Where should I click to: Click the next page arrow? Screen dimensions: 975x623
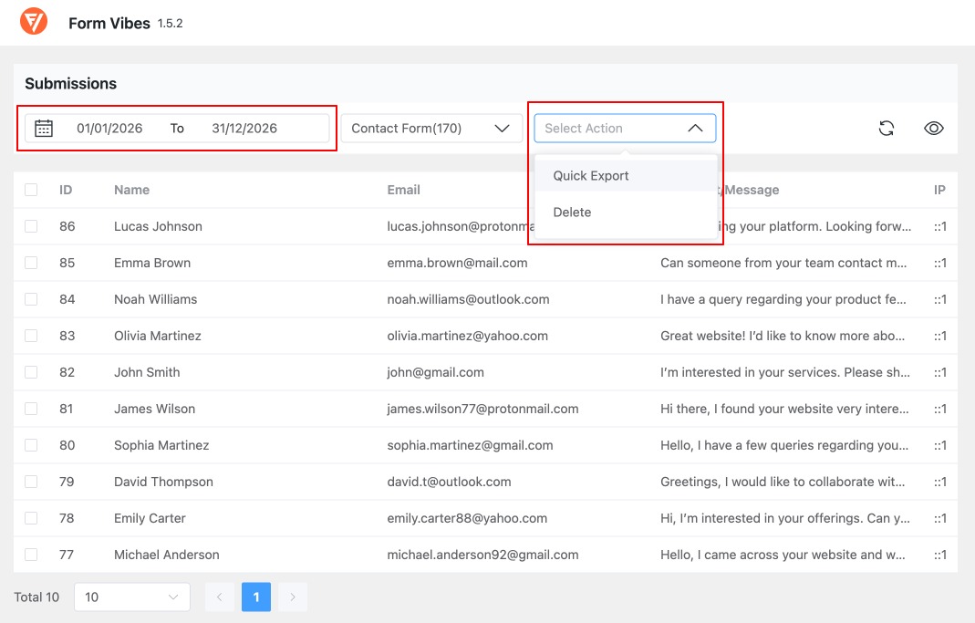coord(293,597)
